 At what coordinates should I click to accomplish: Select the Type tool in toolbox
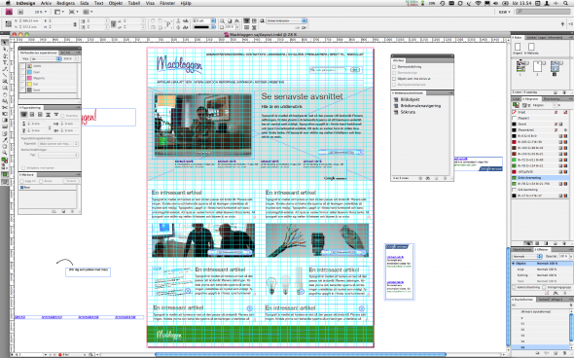click(5, 62)
